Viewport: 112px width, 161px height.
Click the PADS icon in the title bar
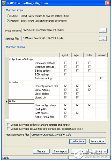(x=4, y=3)
